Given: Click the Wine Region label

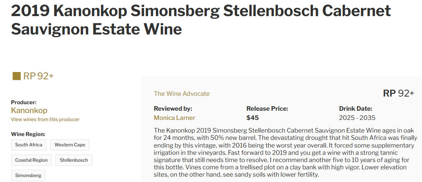Looking at the screenshot, I should [28, 134].
